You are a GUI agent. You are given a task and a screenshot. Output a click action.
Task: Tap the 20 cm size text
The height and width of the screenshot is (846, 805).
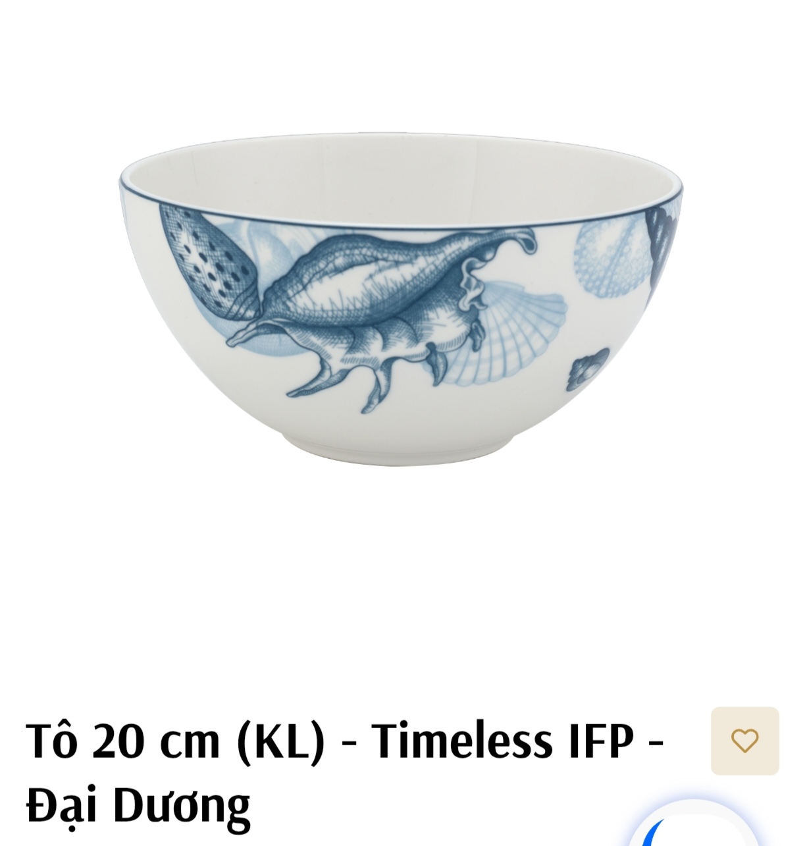(155, 741)
